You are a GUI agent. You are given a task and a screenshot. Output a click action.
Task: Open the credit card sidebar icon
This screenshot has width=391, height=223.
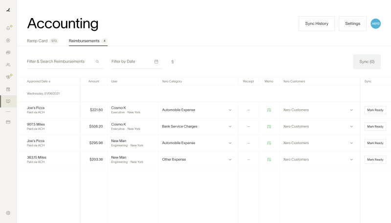click(x=8, y=122)
